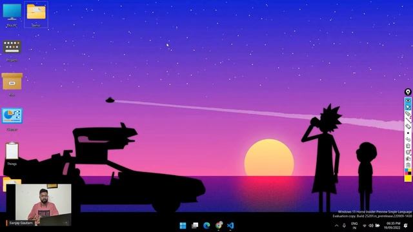Open the clock and date flyout
Image resolution: width=413 pixels, height=232 pixels.
pos(393,226)
